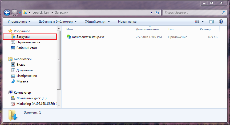Click the Загрузки folder icon in sidebar

[x=13, y=37]
